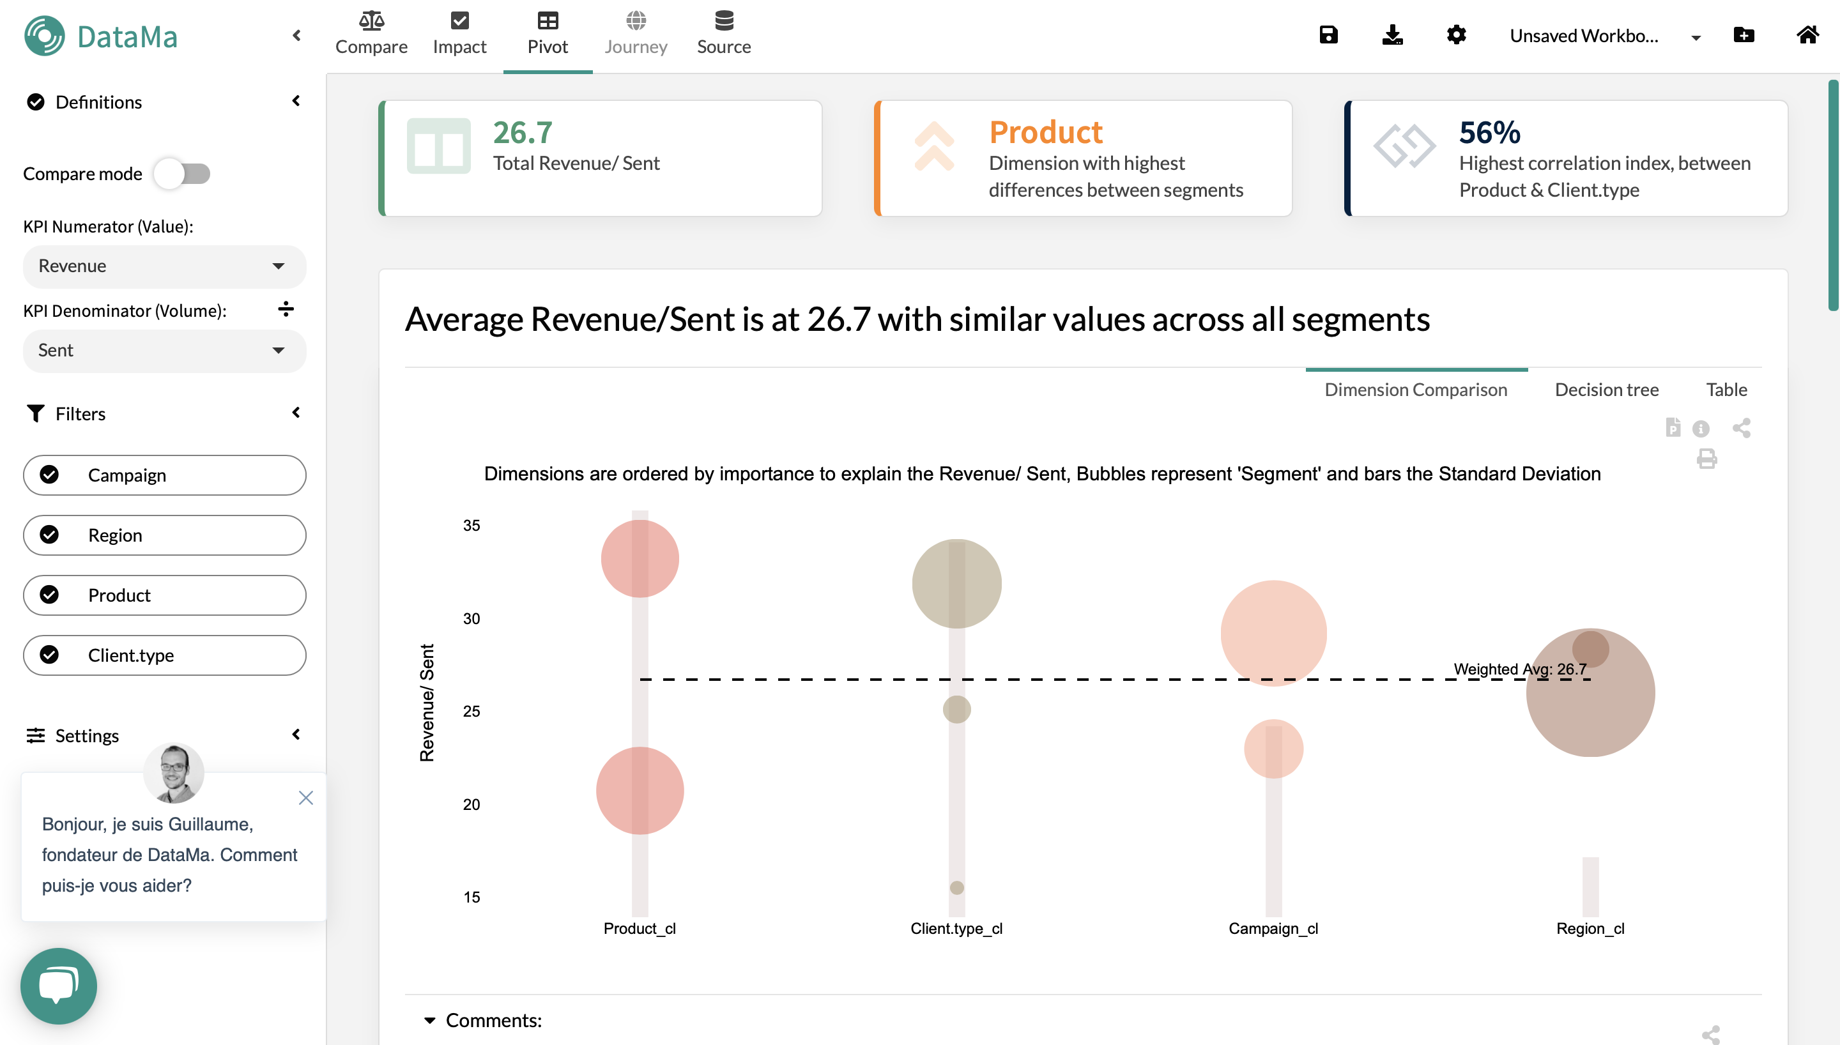Screen dimensions: 1840x1045
Task: Click the Region_cl axis label
Action: point(1590,929)
